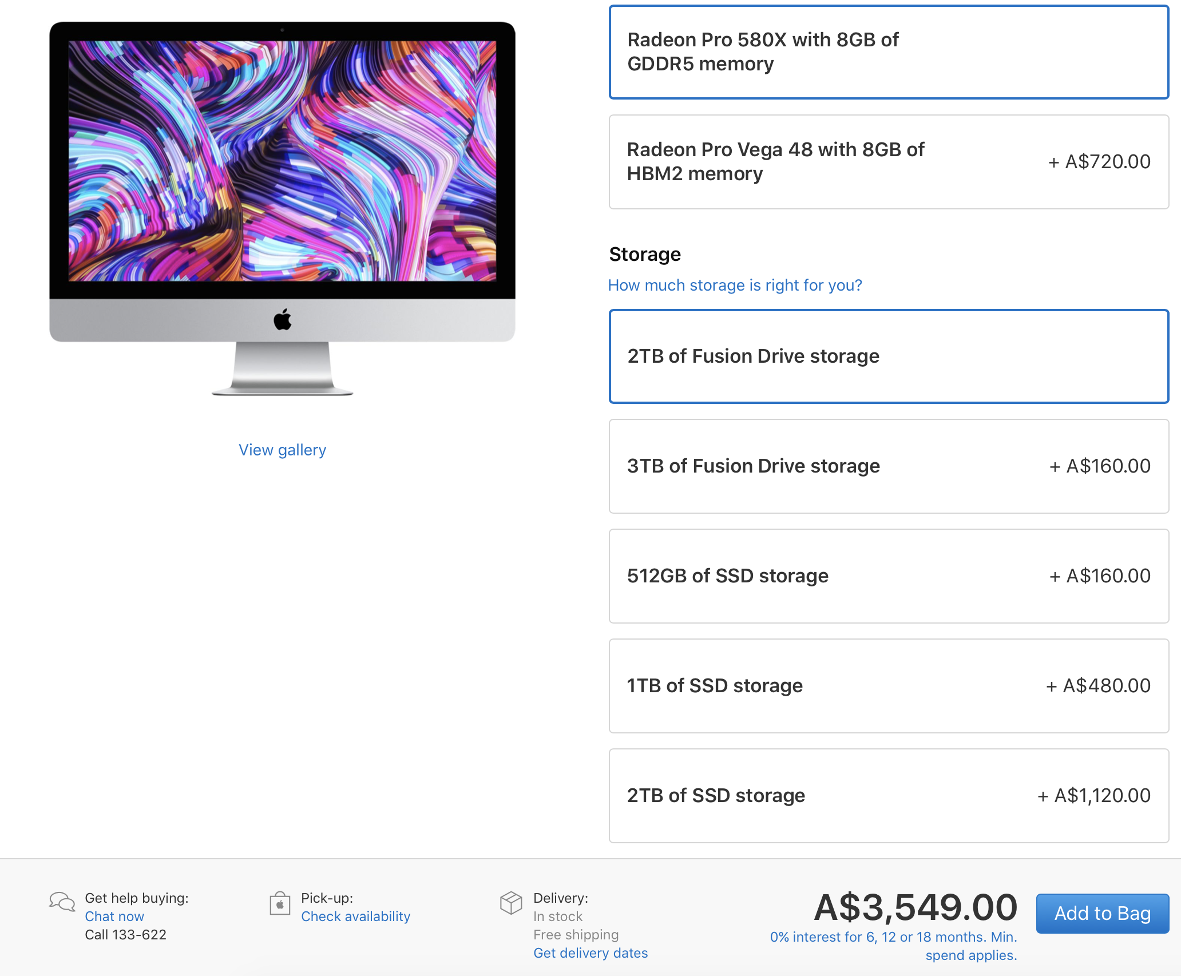Open 'How much storage is right for you?' link
Viewport: 1181px width, 976px height.
[735, 285]
